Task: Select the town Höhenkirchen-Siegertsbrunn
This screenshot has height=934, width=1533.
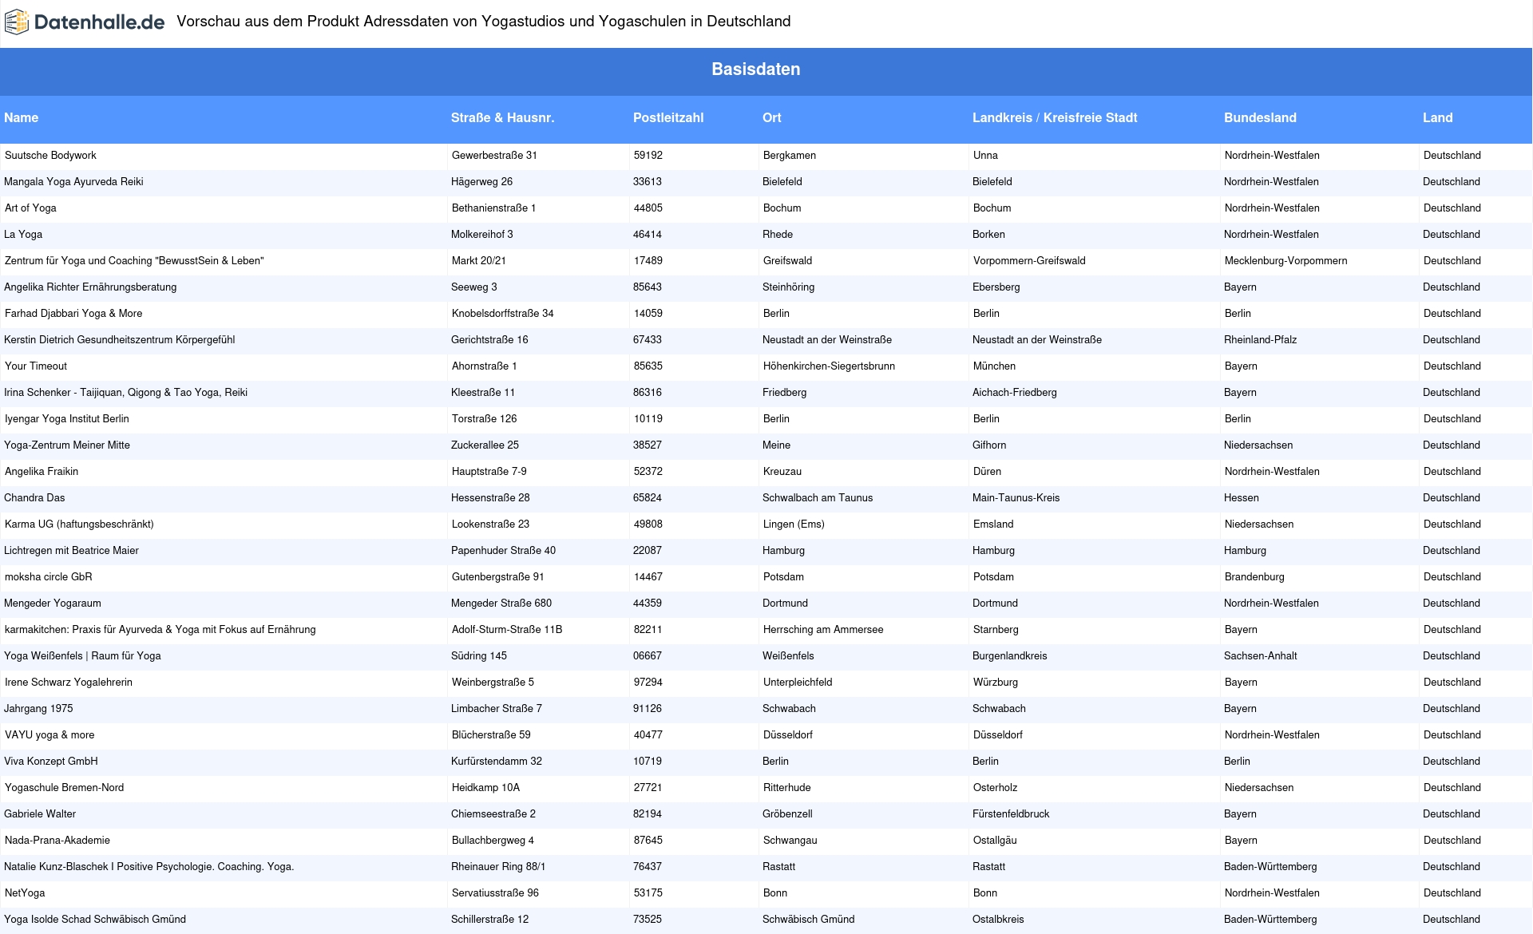Action: click(829, 366)
